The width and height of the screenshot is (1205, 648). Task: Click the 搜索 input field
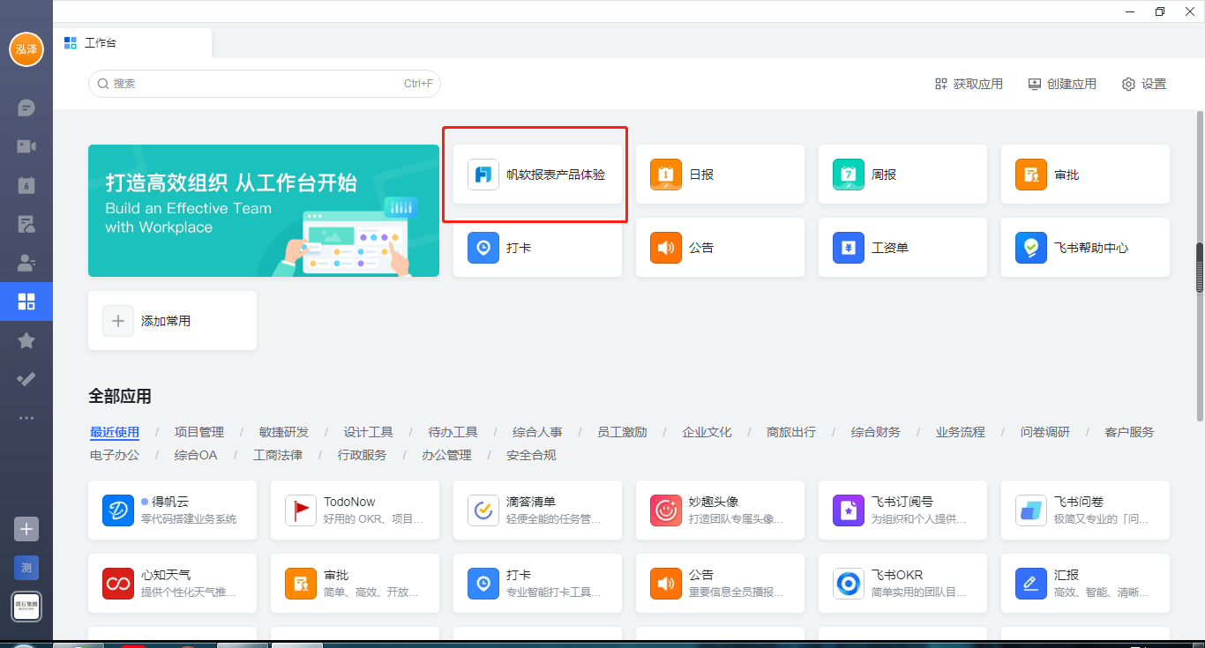[265, 84]
